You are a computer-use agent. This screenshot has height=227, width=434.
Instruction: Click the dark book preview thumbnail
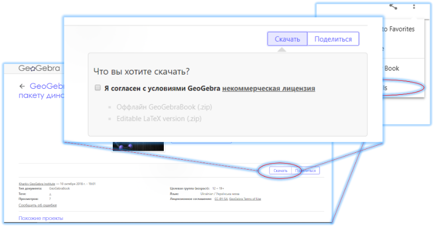point(138,146)
